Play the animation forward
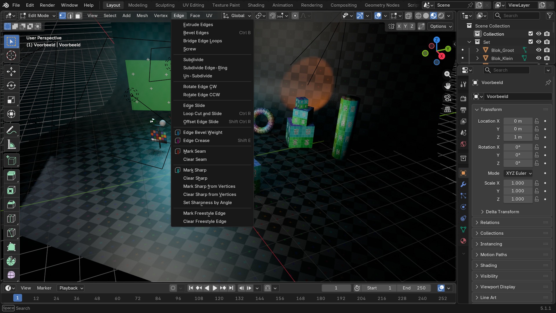Image resolution: width=556 pixels, height=313 pixels. [215, 288]
